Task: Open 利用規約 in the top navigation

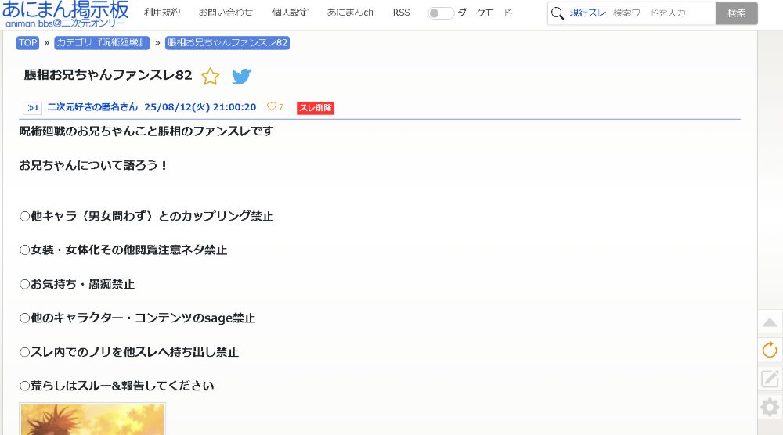Action: 162,13
